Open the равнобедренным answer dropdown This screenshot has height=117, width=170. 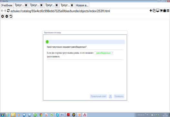point(104,53)
